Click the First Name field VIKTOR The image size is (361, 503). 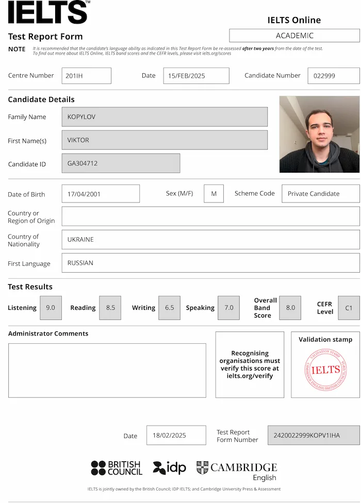pos(165,140)
